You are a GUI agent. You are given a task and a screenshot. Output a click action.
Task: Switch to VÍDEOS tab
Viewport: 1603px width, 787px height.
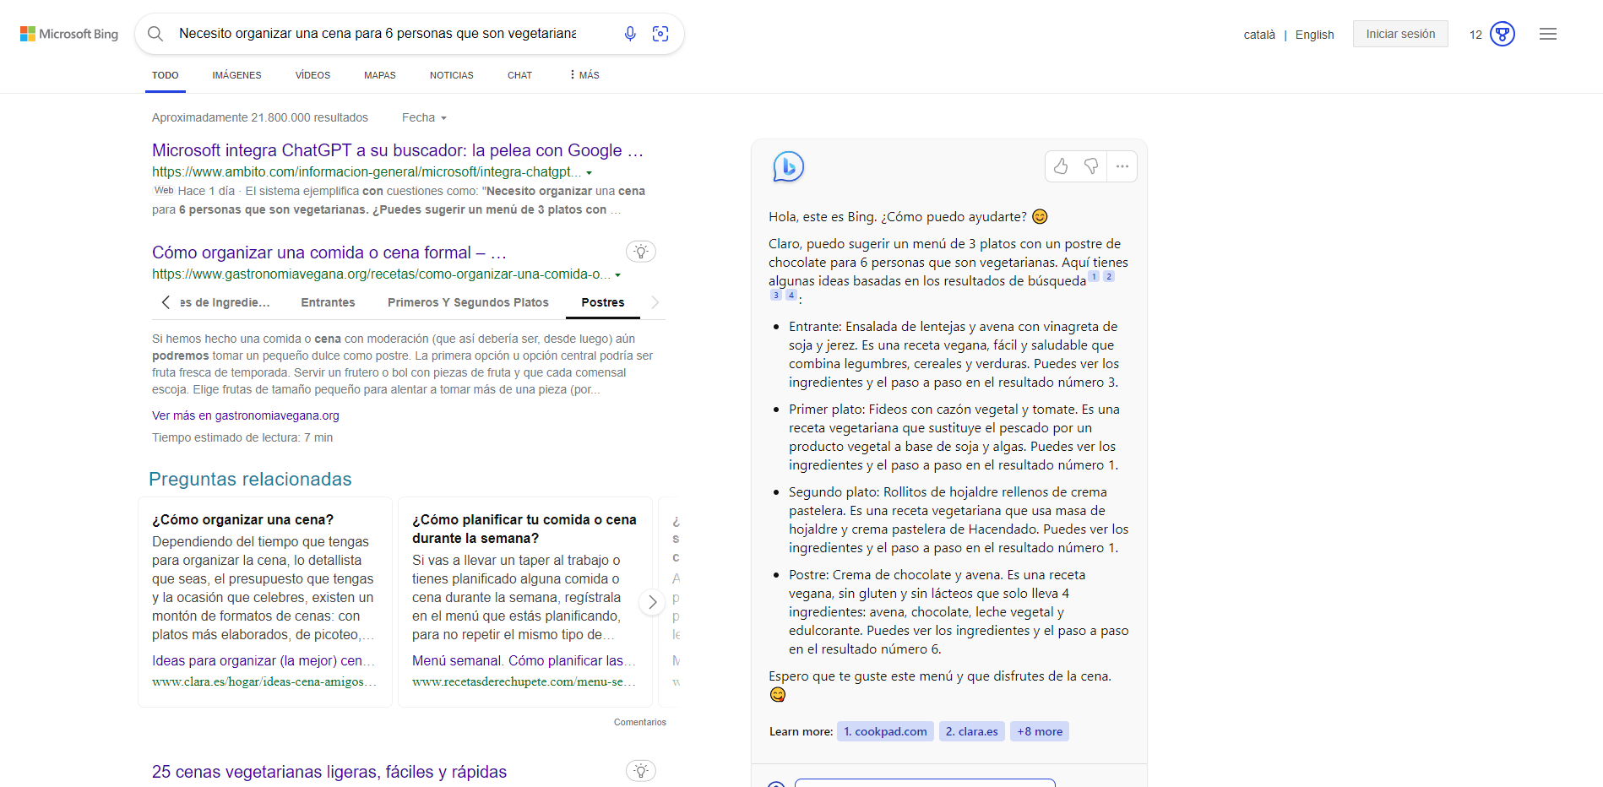coord(312,75)
